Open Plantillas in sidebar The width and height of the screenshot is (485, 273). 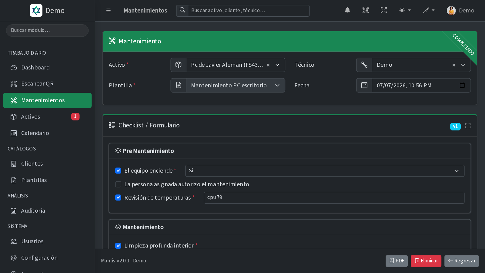coord(47,180)
